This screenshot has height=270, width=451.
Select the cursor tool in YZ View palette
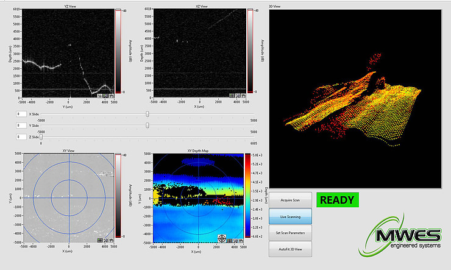pos(100,96)
